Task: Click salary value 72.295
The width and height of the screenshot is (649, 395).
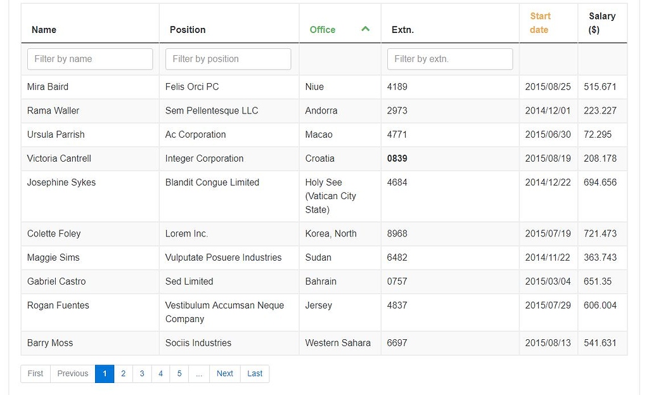Action: [x=598, y=134]
